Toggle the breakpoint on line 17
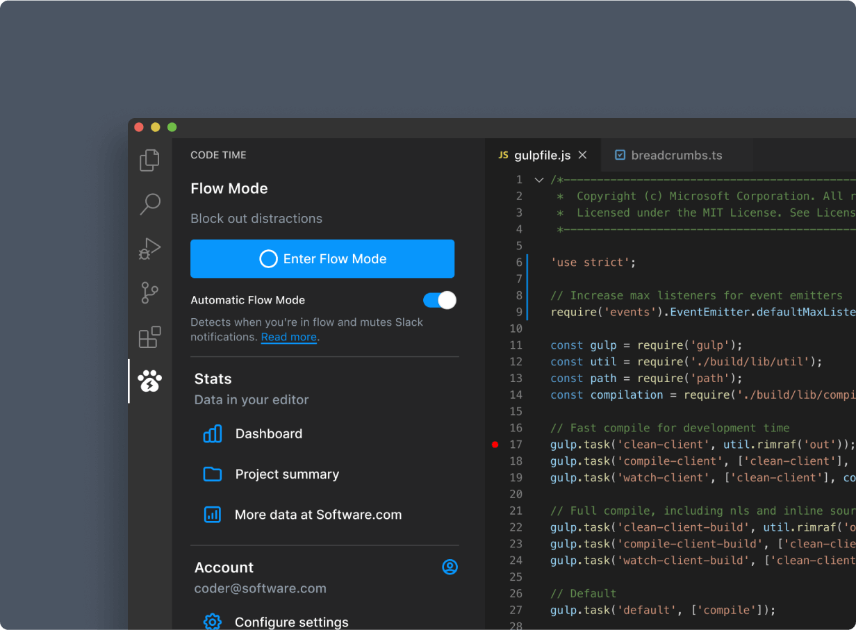Screen dimensions: 856x630 (x=495, y=445)
